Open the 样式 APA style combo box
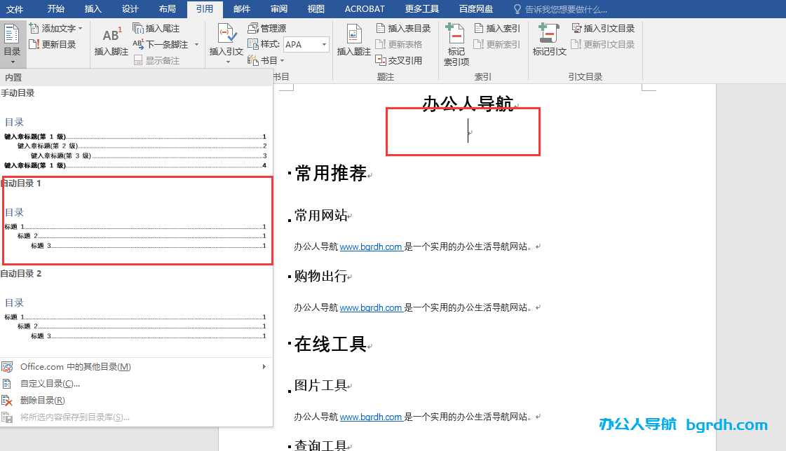This screenshot has height=451, width=786. [306, 45]
